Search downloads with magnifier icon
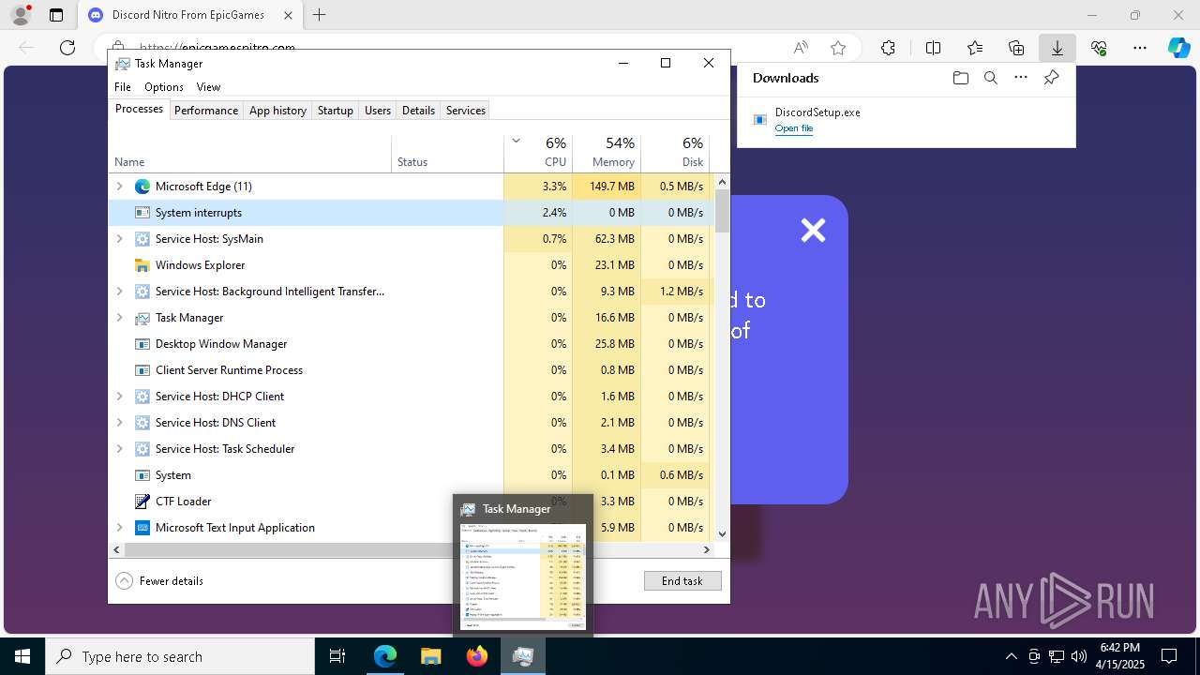 [990, 78]
